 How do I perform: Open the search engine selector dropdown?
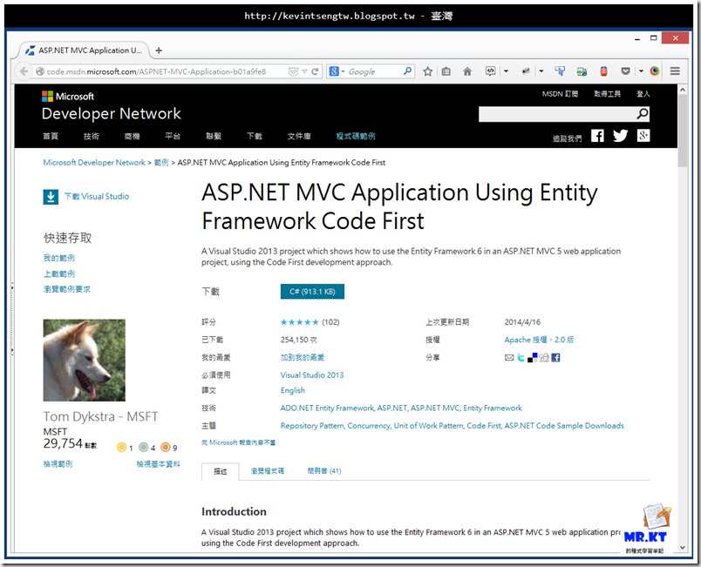337,71
